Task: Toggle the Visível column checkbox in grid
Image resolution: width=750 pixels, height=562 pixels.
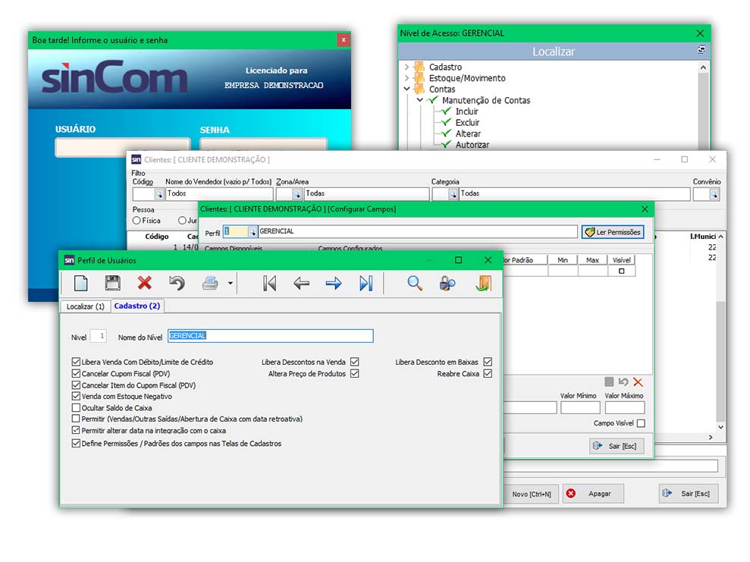Action: point(621,272)
